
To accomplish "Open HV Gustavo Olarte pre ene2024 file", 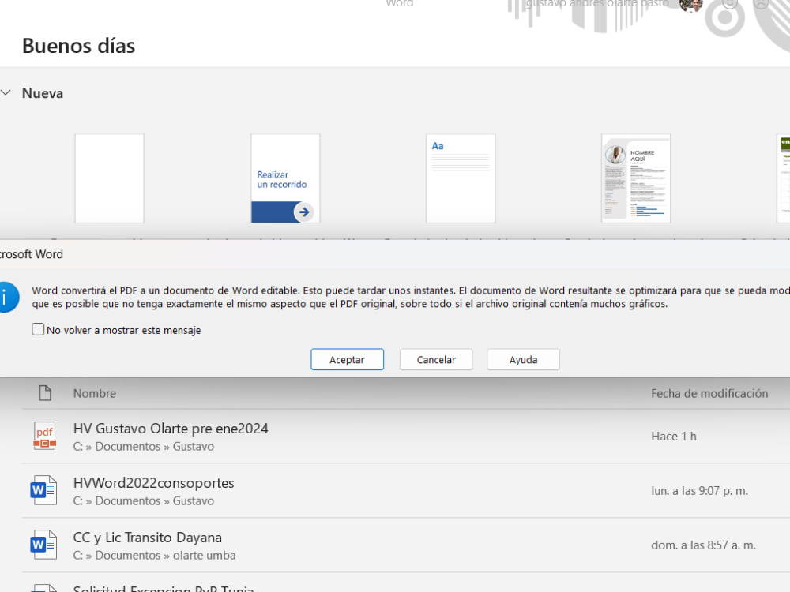I will [x=171, y=429].
